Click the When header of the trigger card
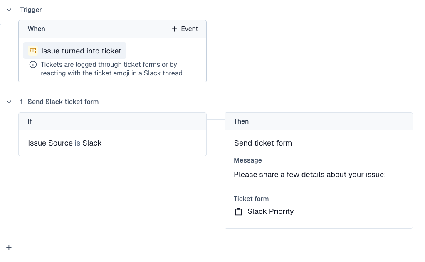 click(x=37, y=29)
